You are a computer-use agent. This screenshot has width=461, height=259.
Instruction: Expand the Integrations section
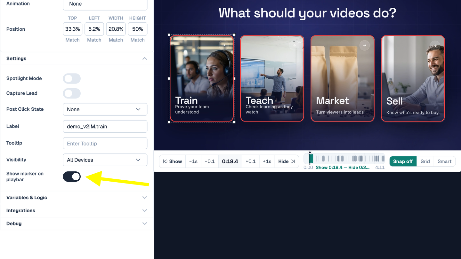pos(77,210)
